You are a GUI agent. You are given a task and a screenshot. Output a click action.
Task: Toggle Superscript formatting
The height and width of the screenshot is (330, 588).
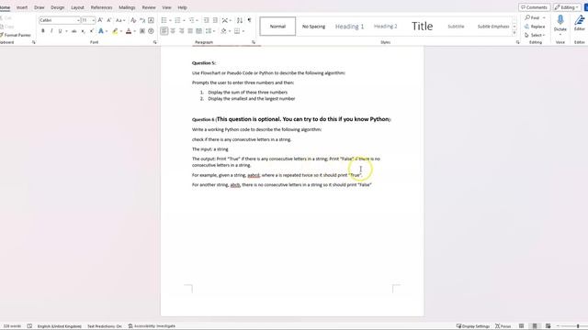tap(92, 31)
